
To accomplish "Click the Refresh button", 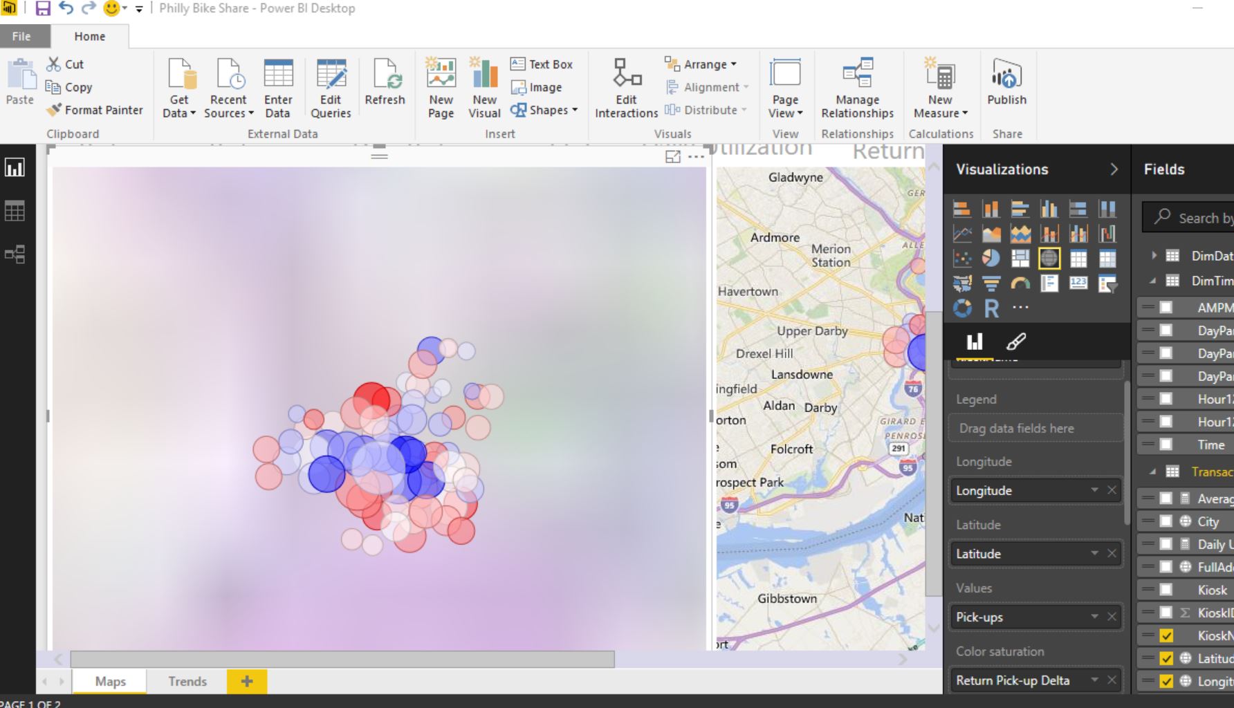I will coord(385,82).
